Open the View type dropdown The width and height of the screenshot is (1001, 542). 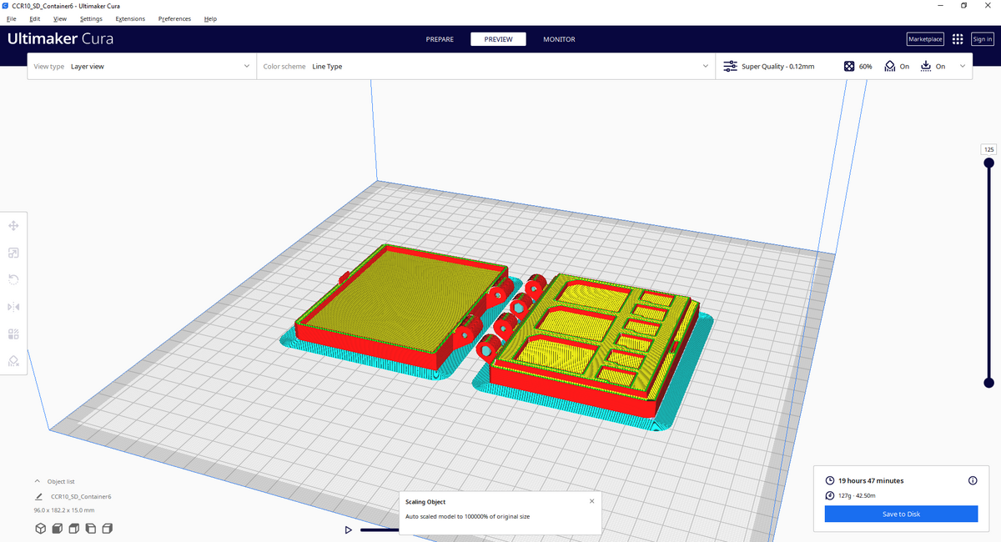coord(141,67)
